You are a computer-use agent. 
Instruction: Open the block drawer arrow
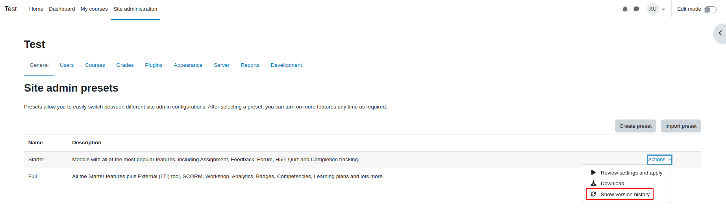coord(720,33)
